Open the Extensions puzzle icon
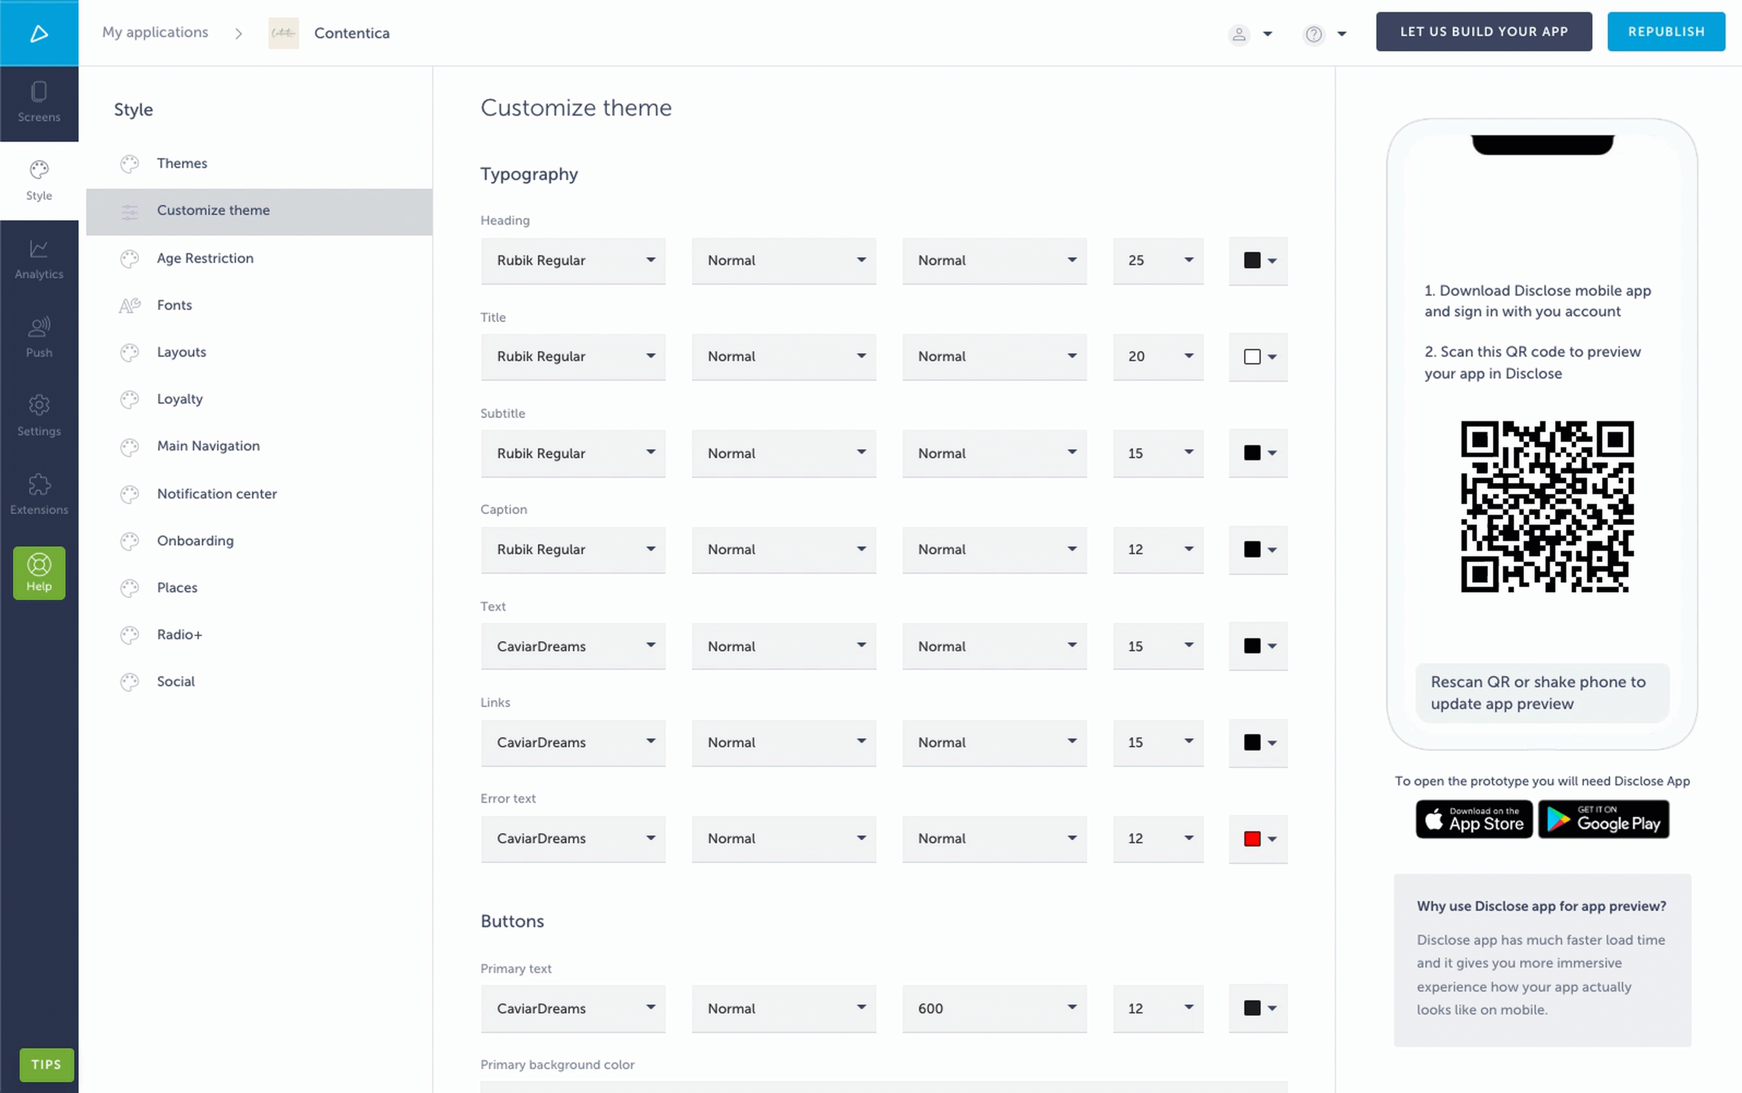The width and height of the screenshot is (1742, 1093). [x=39, y=495]
